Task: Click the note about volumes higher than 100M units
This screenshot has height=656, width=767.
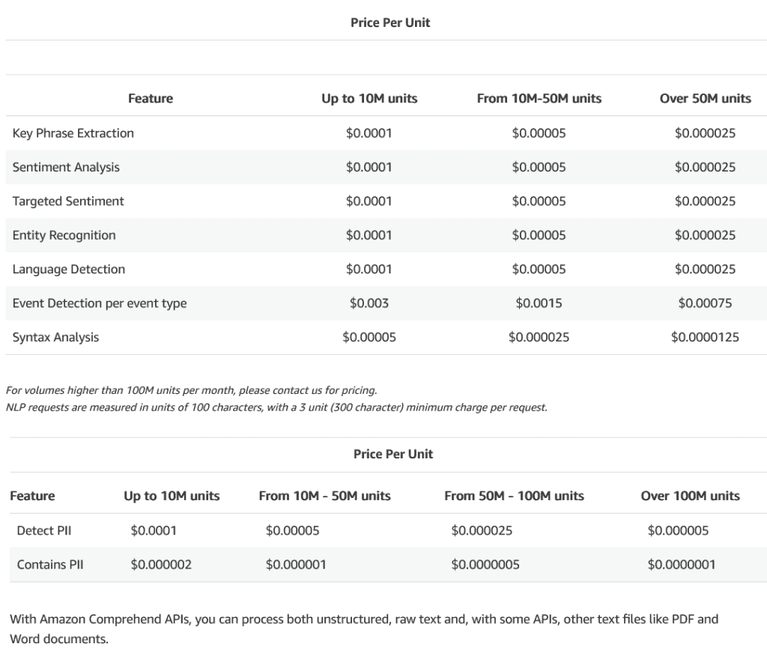Action: pos(191,390)
